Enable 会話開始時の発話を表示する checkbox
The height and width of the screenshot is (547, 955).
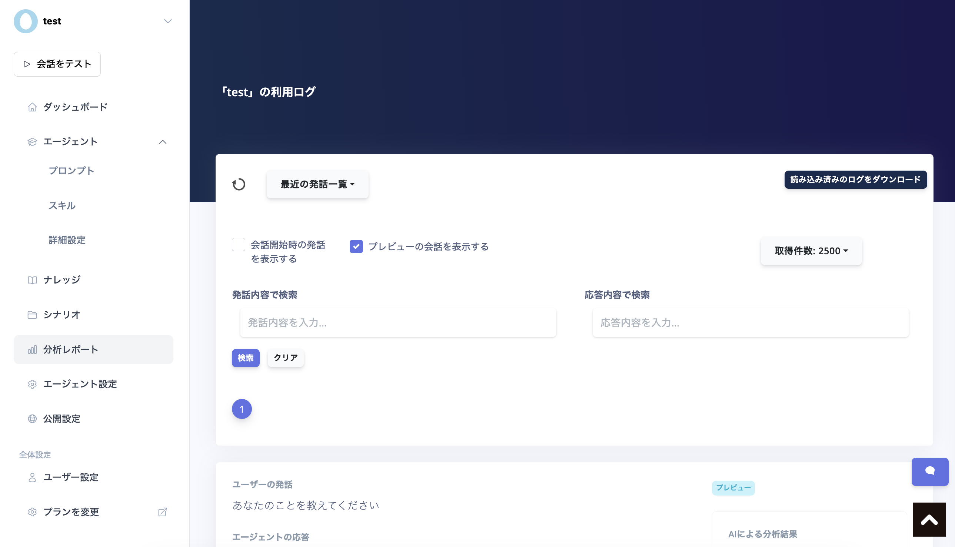[238, 245]
